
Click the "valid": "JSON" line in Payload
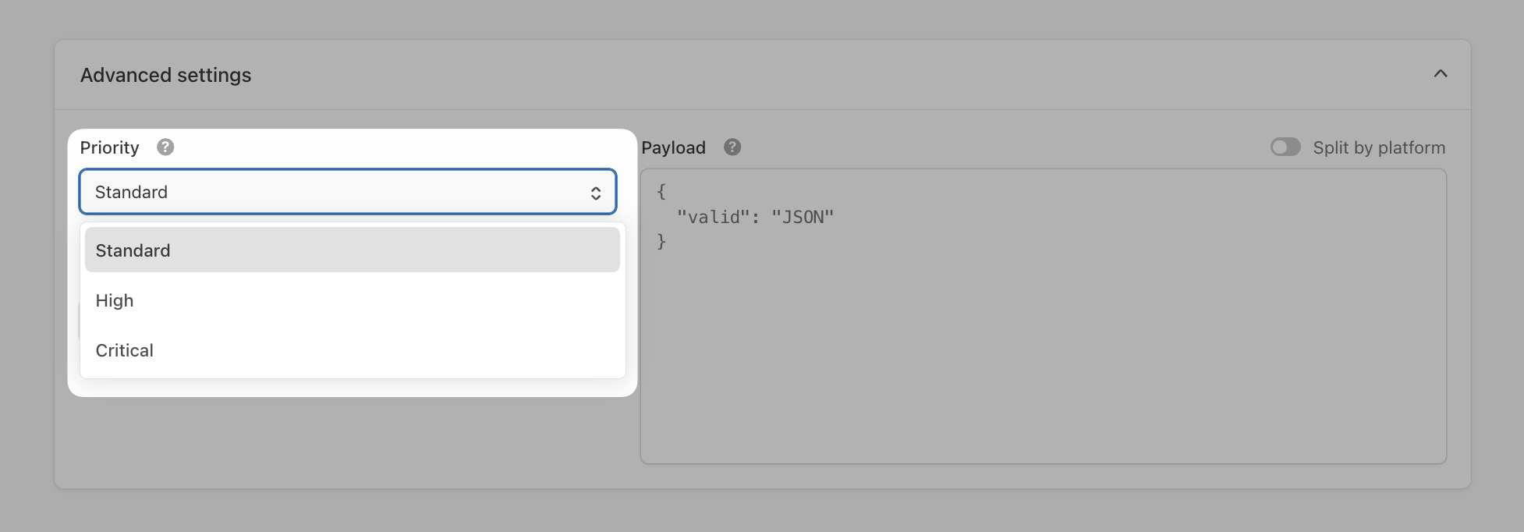click(x=755, y=217)
